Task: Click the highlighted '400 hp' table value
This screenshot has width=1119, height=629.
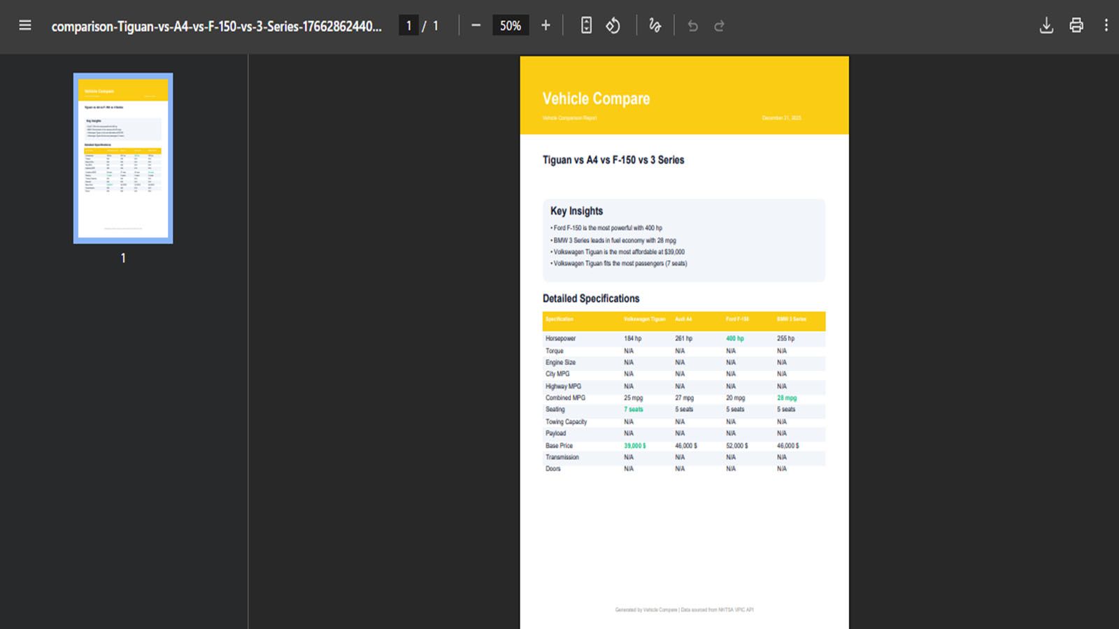Action: click(x=734, y=338)
